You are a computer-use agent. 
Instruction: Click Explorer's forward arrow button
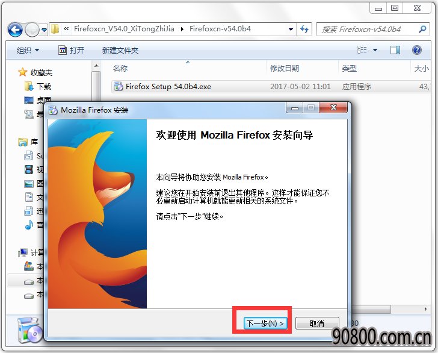pos(31,30)
